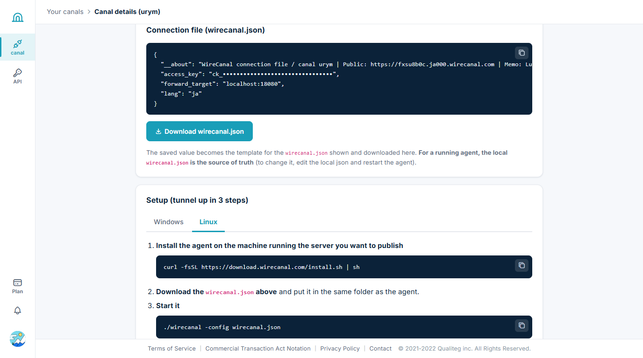Open the Contact link in footer
This screenshot has height=358, width=643.
coord(380,349)
